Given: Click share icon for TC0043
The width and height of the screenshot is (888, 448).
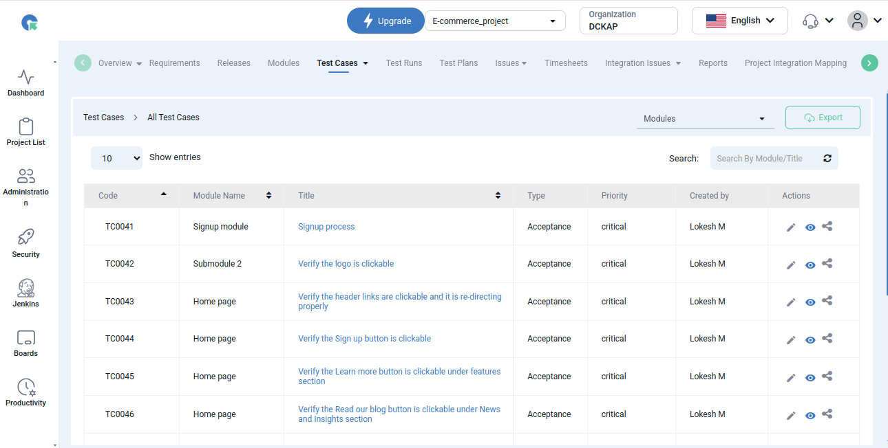Looking at the screenshot, I should tap(827, 301).
